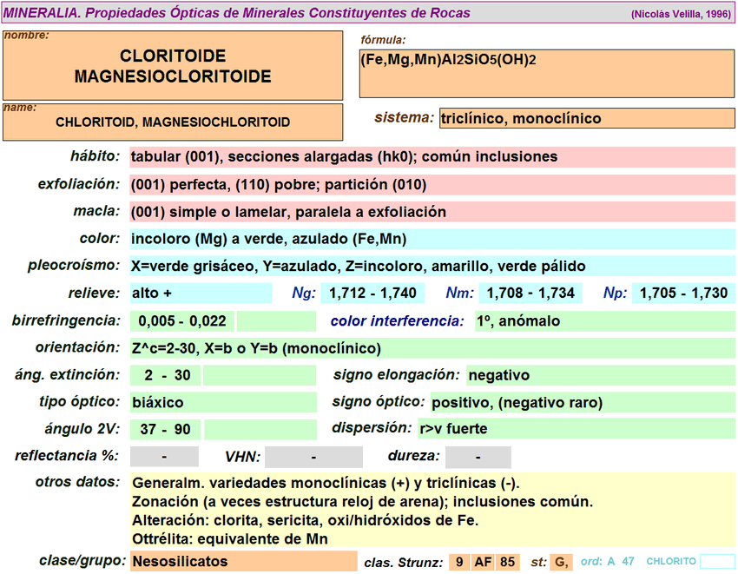The height and width of the screenshot is (574, 738).
Task: Click the color interferencia field
Action: click(x=604, y=321)
